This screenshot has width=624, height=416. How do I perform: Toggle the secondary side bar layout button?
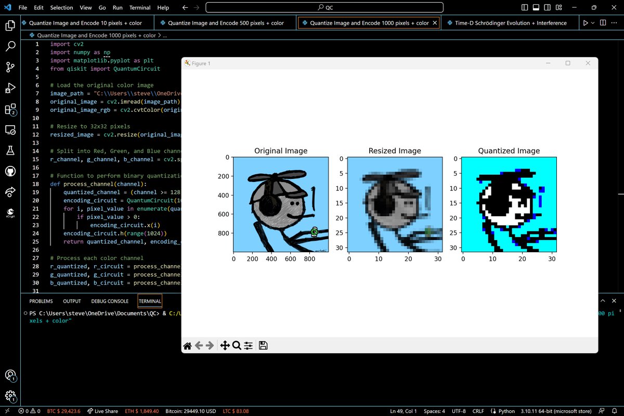click(x=547, y=8)
